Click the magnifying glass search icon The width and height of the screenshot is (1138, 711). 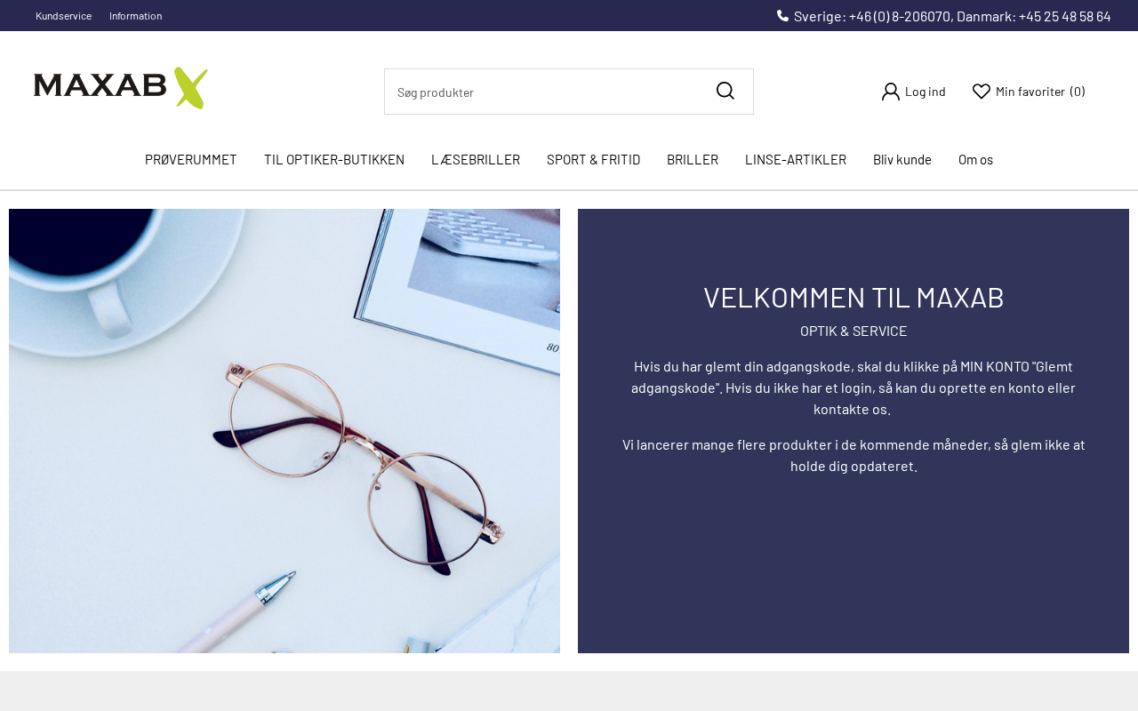[x=725, y=91]
